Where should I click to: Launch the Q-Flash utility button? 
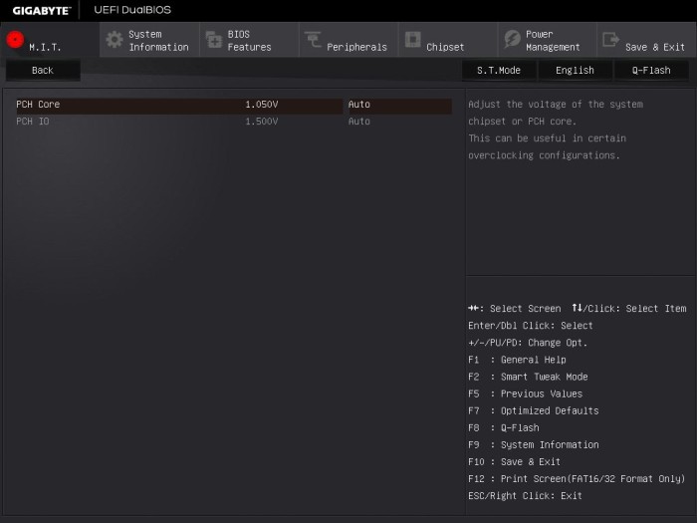pos(651,71)
